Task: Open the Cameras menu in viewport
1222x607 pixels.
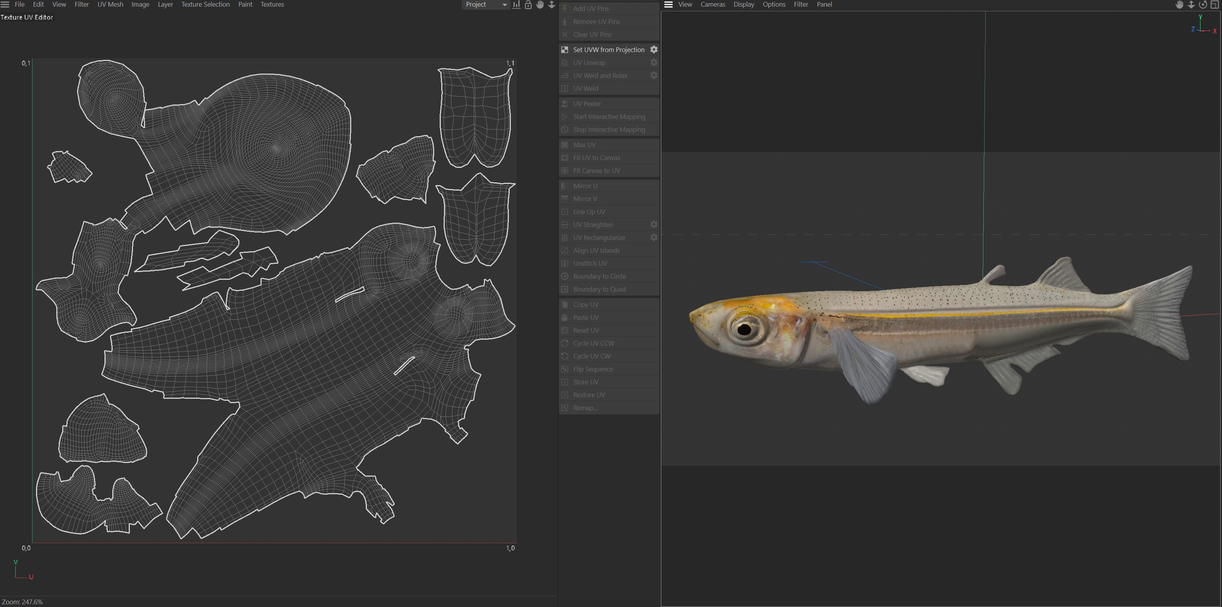Action: 713,4
